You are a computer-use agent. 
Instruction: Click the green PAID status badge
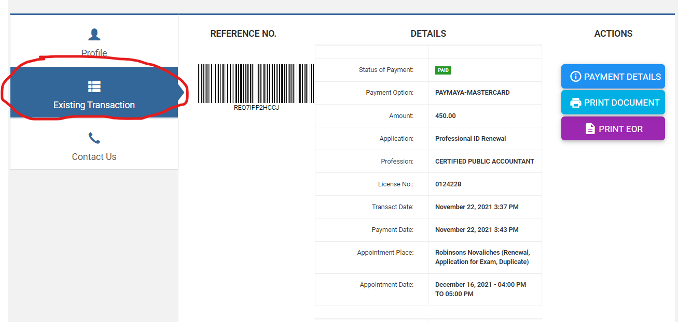(443, 70)
